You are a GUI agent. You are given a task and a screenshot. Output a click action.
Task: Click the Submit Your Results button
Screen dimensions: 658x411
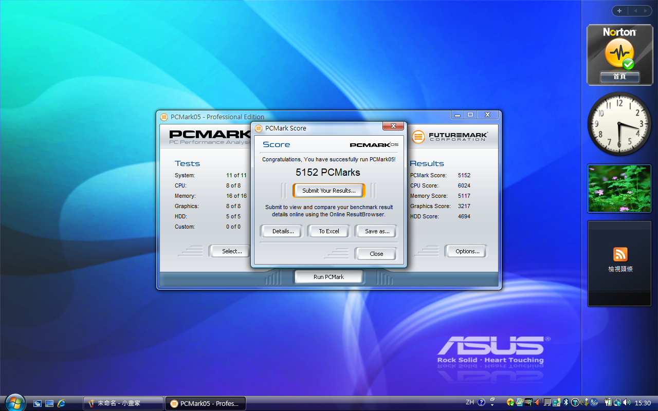328,191
